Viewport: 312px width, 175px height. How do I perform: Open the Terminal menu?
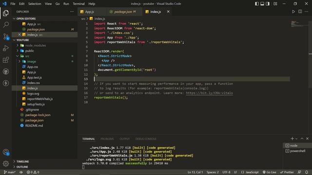78,4
